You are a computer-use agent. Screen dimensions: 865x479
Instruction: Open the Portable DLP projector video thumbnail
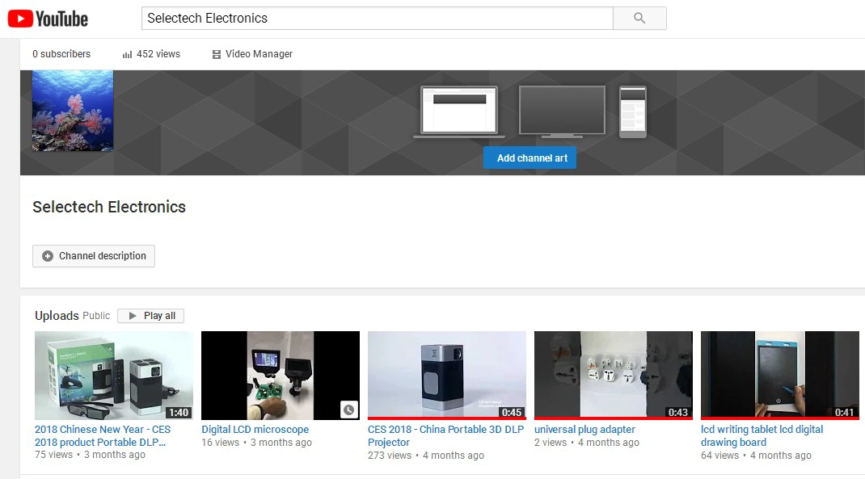[x=114, y=376]
